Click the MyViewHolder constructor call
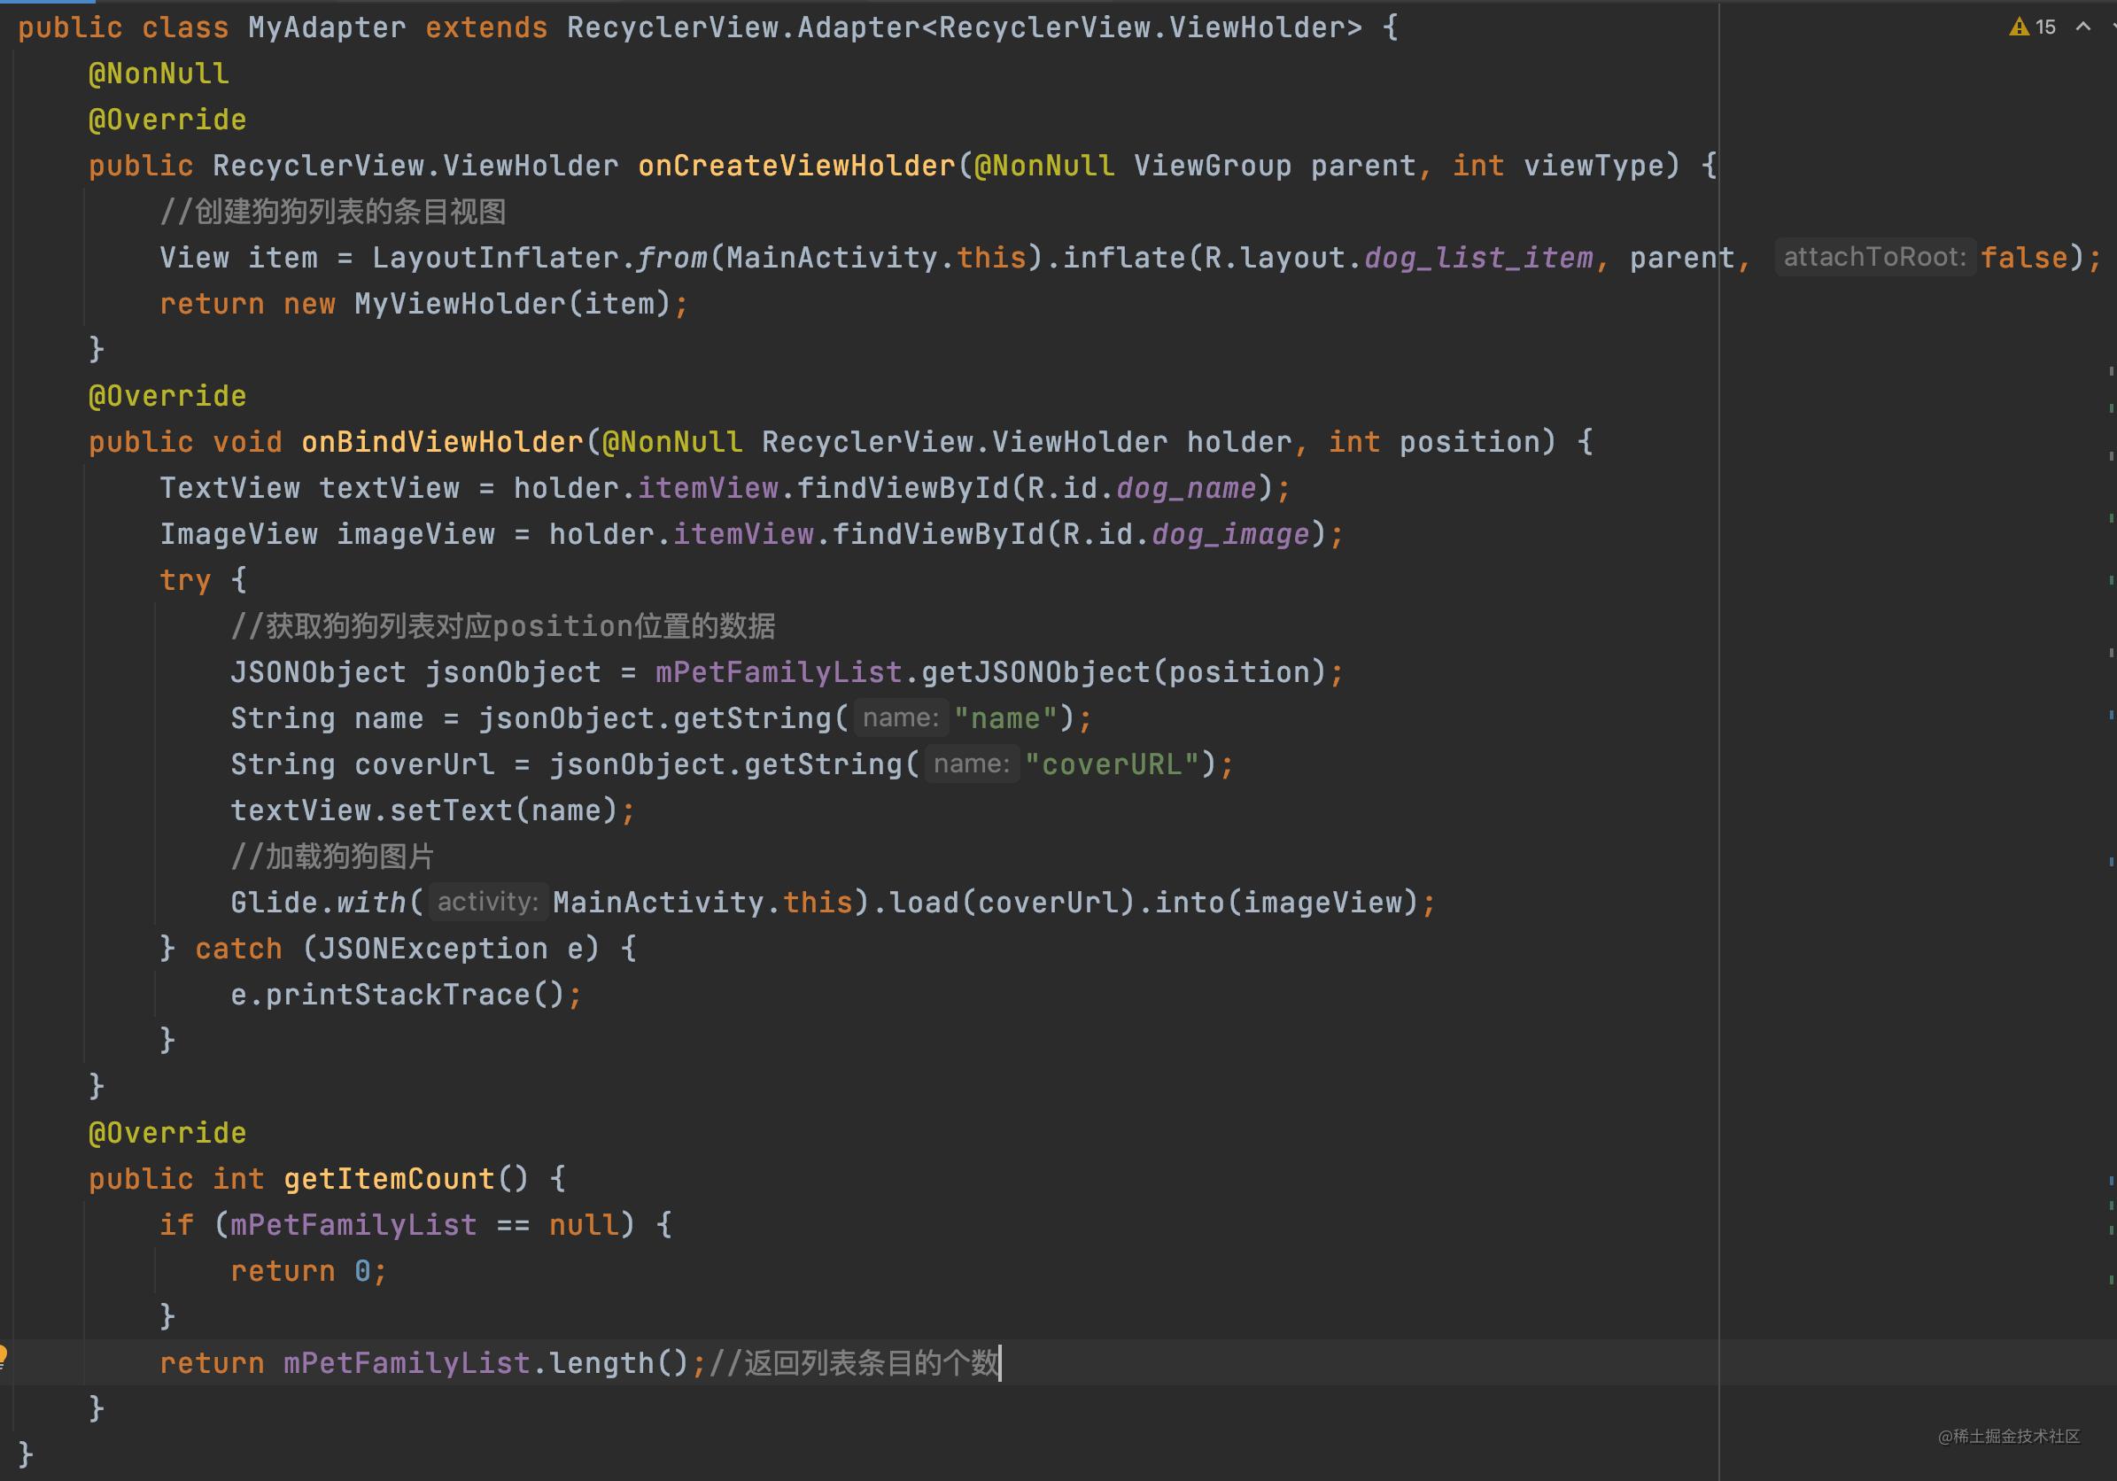Viewport: 2117px width, 1481px height. tap(459, 304)
